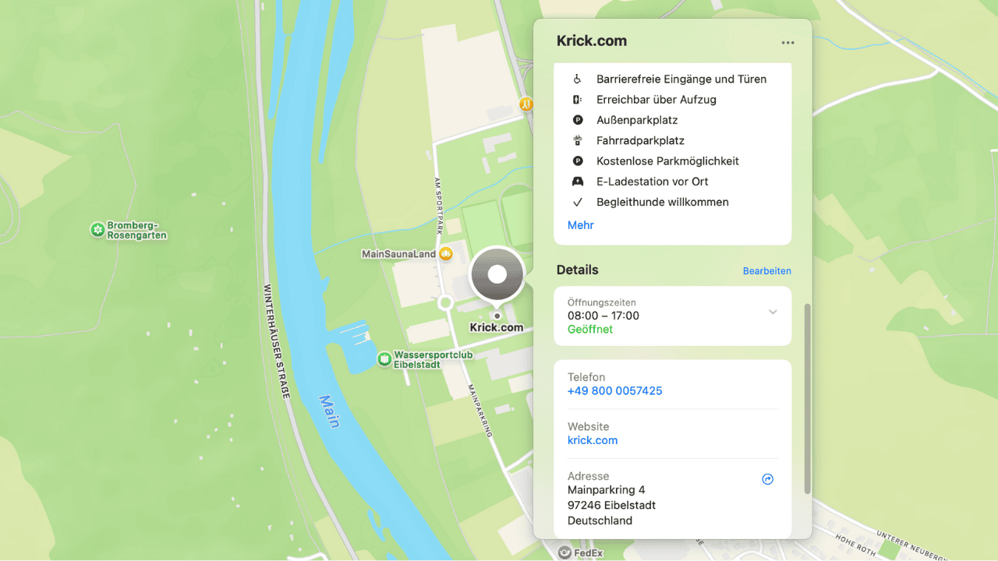Click the place card vertical scrollbar
The height and width of the screenshot is (561, 998).
tap(807, 397)
